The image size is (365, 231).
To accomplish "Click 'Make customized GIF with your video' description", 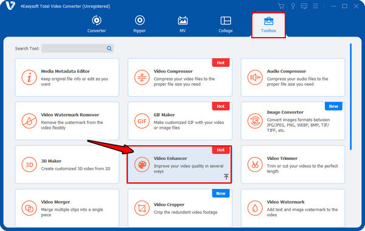I will pyautogui.click(x=189, y=125).
